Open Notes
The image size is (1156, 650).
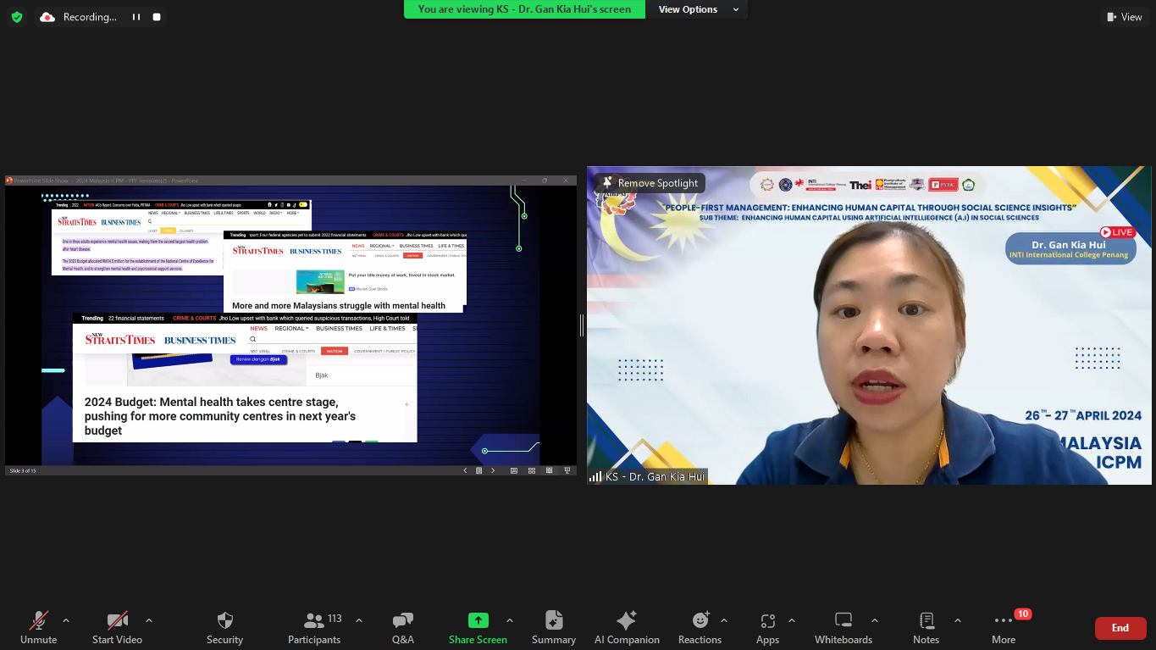coord(926,628)
